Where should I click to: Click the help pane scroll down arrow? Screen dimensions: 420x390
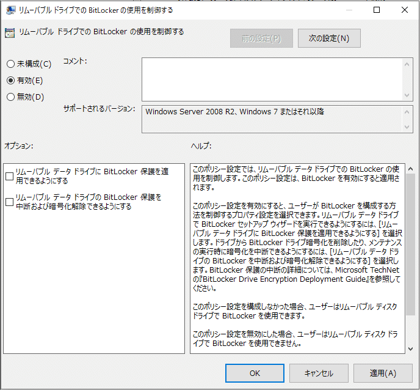pos(410,348)
